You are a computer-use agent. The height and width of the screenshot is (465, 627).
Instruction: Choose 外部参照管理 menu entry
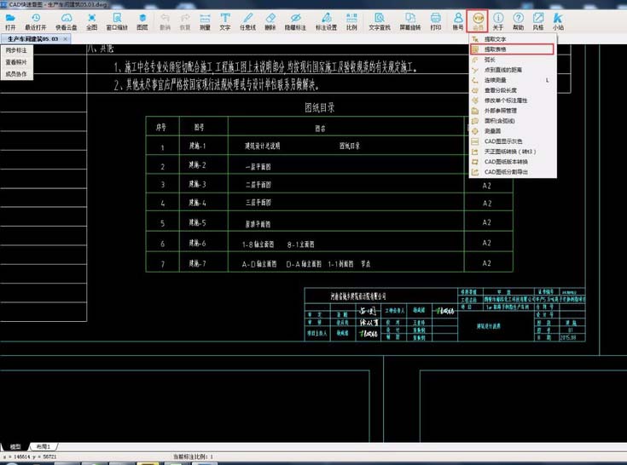(513, 111)
